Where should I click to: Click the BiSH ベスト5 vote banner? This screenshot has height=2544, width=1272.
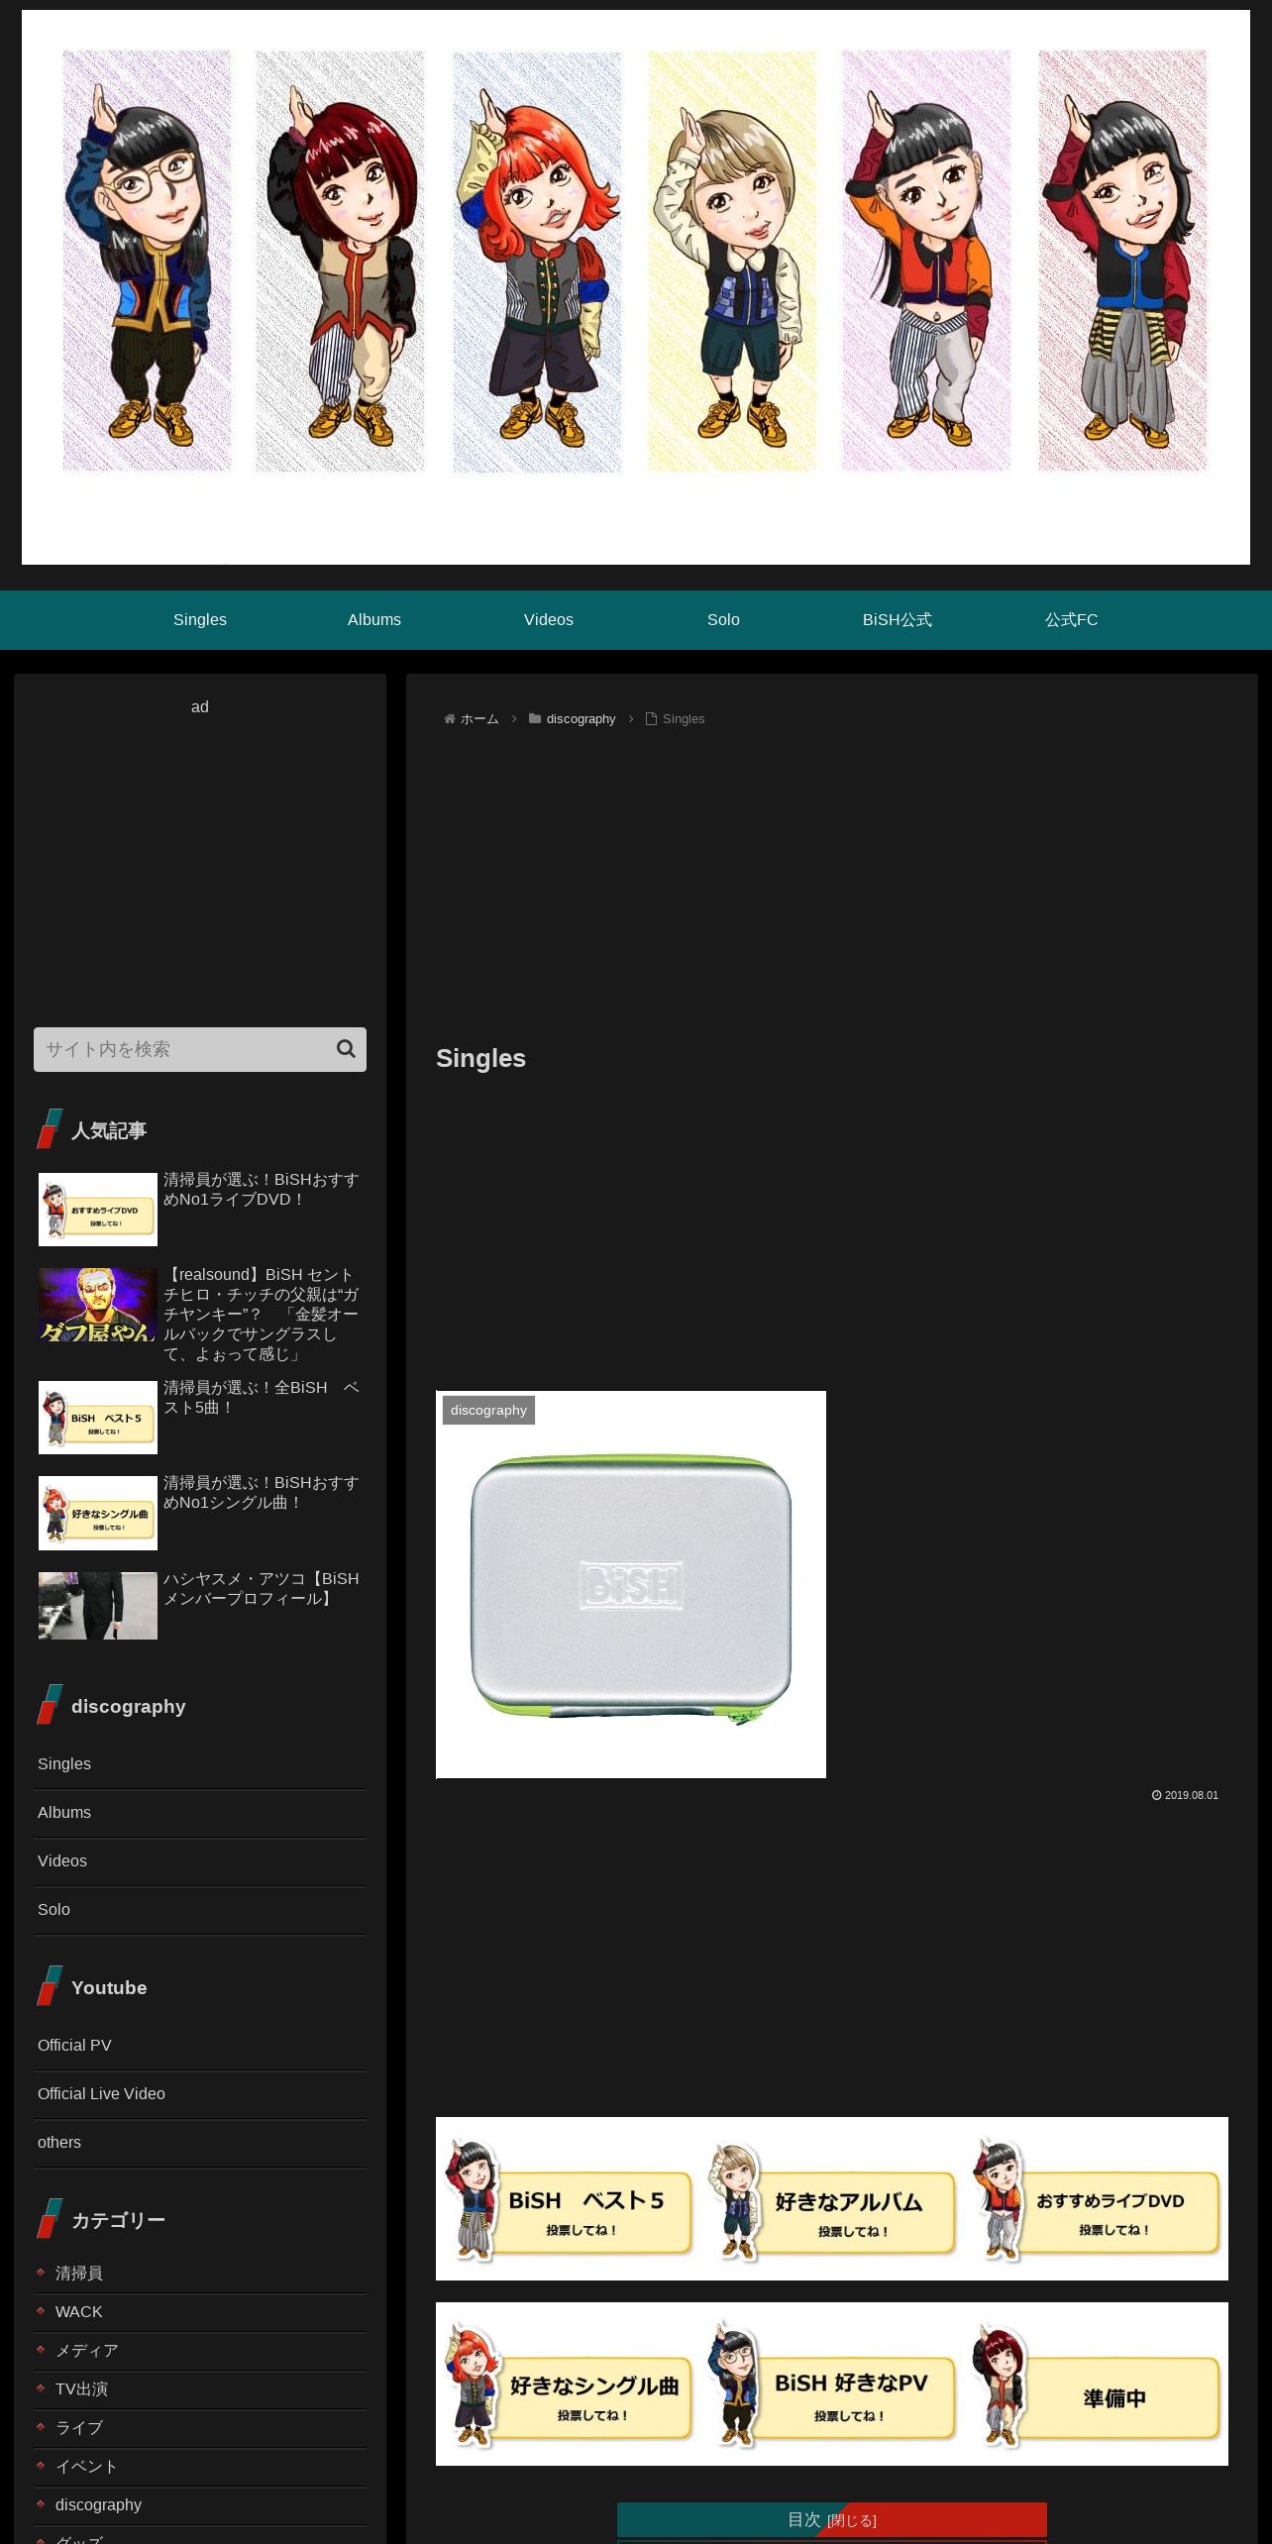(568, 2201)
